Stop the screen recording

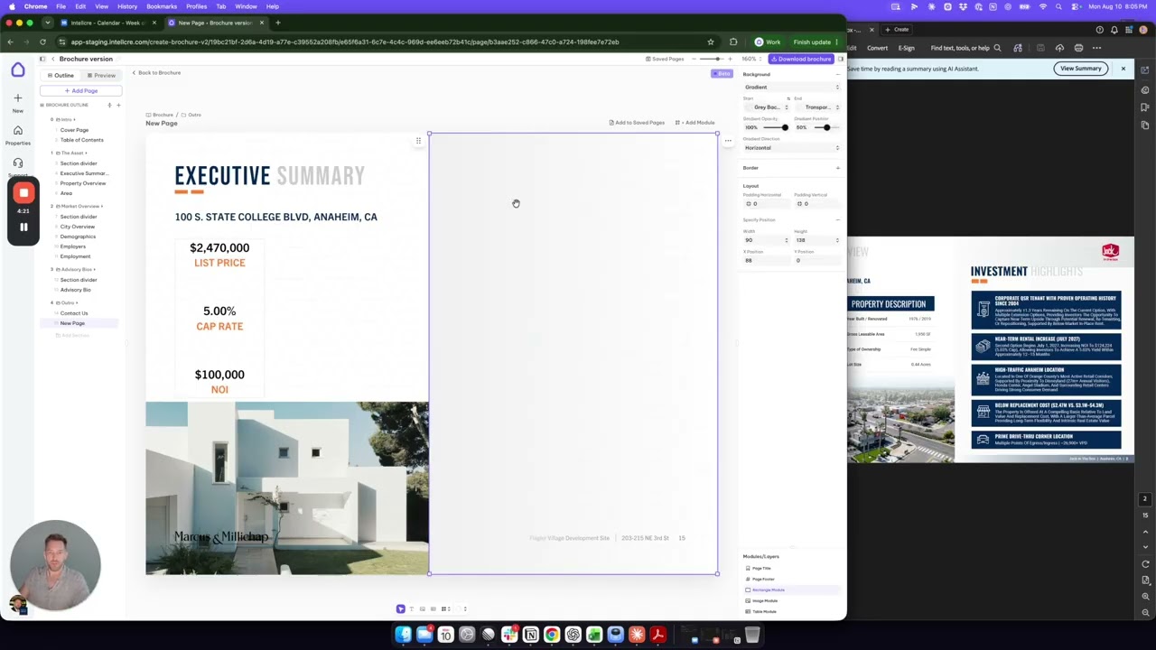coord(23,192)
